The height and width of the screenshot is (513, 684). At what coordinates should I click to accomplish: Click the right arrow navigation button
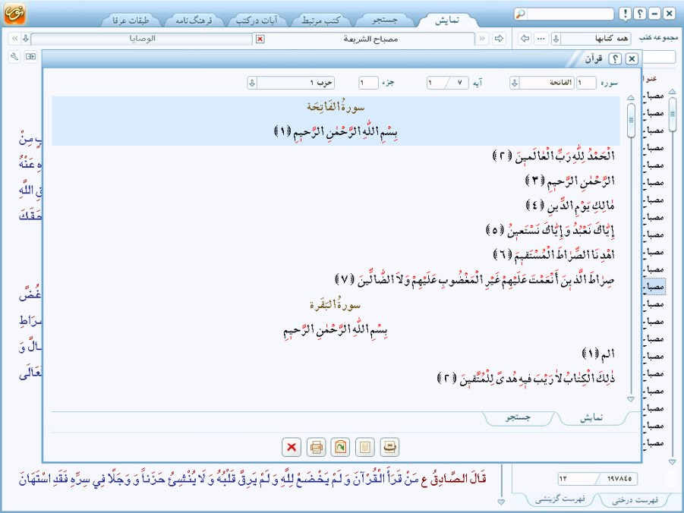point(499,39)
